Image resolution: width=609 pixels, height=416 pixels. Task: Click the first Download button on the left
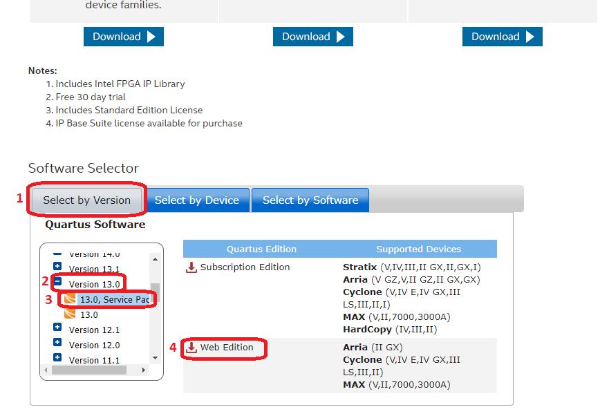point(124,37)
